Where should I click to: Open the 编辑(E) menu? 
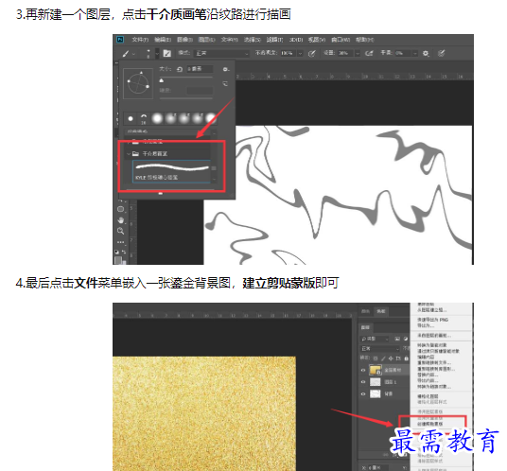click(163, 40)
